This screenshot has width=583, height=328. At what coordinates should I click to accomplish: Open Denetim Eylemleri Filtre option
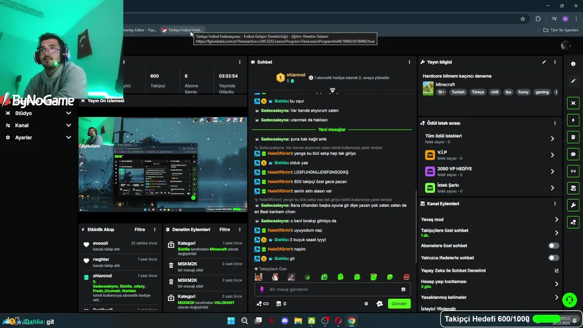pyautogui.click(x=225, y=230)
